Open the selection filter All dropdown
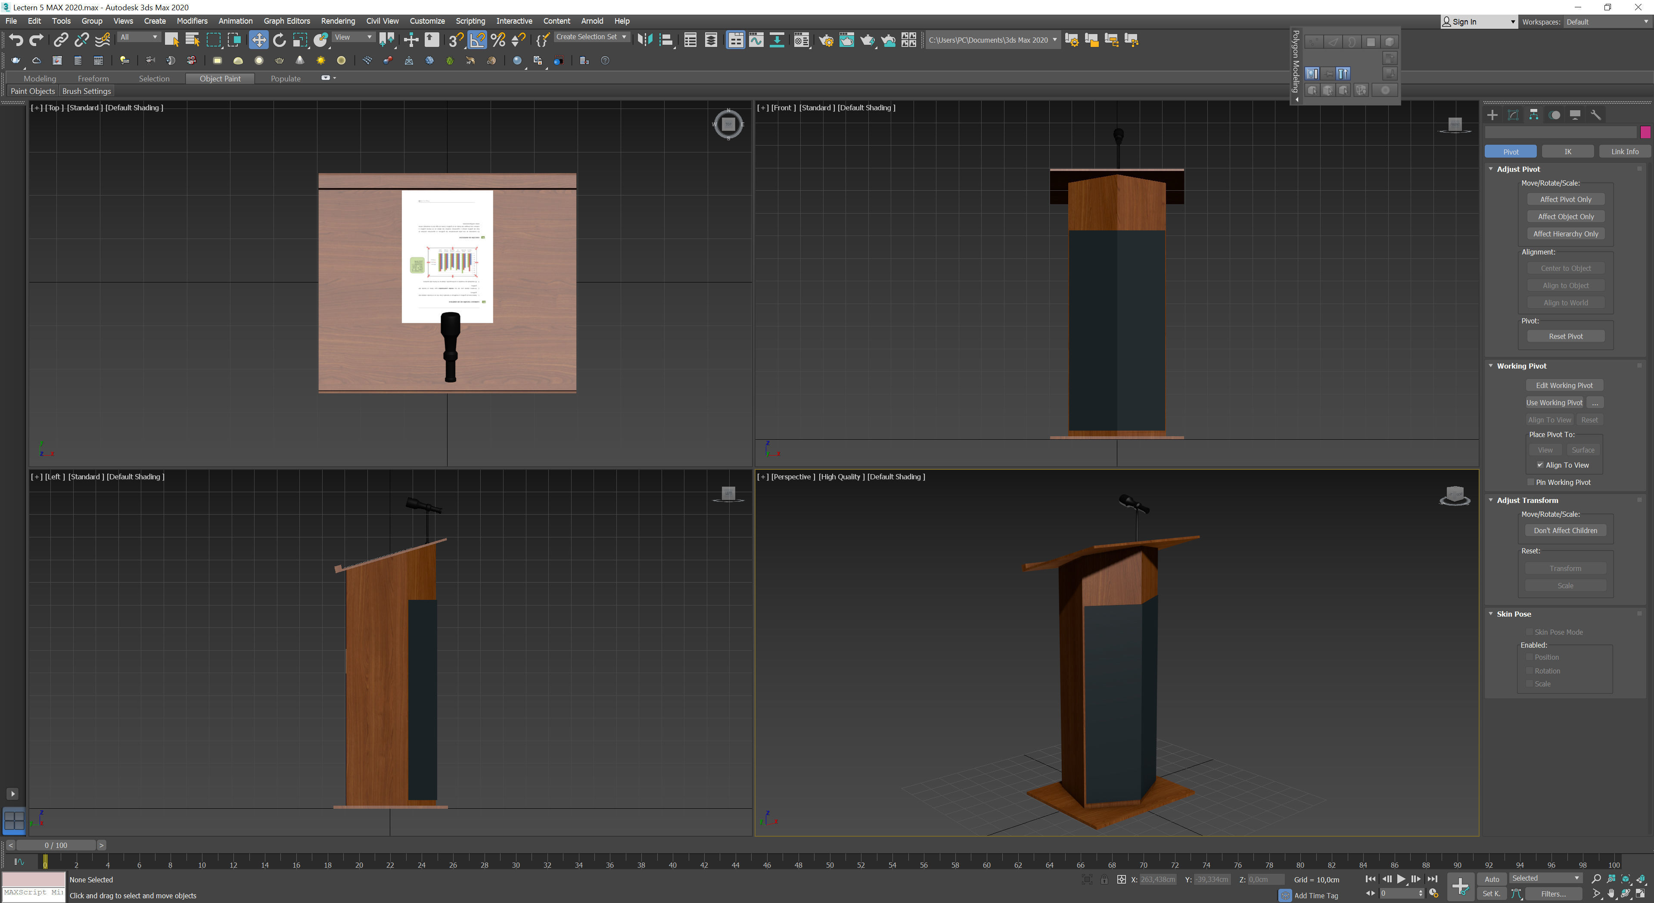This screenshot has width=1654, height=903. click(x=139, y=37)
